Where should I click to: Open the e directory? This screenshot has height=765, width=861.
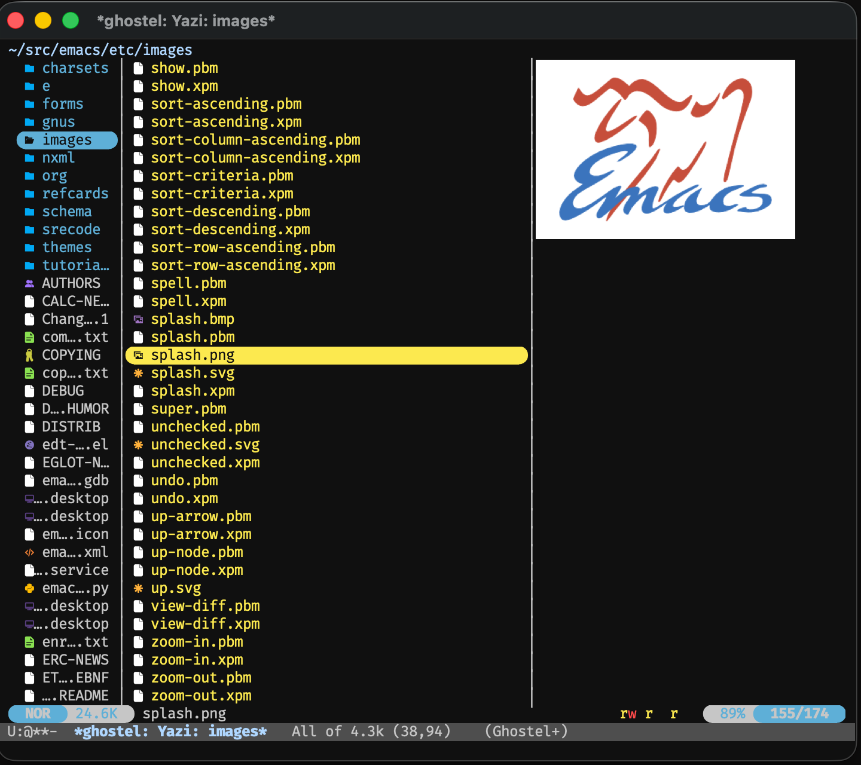tap(46, 86)
